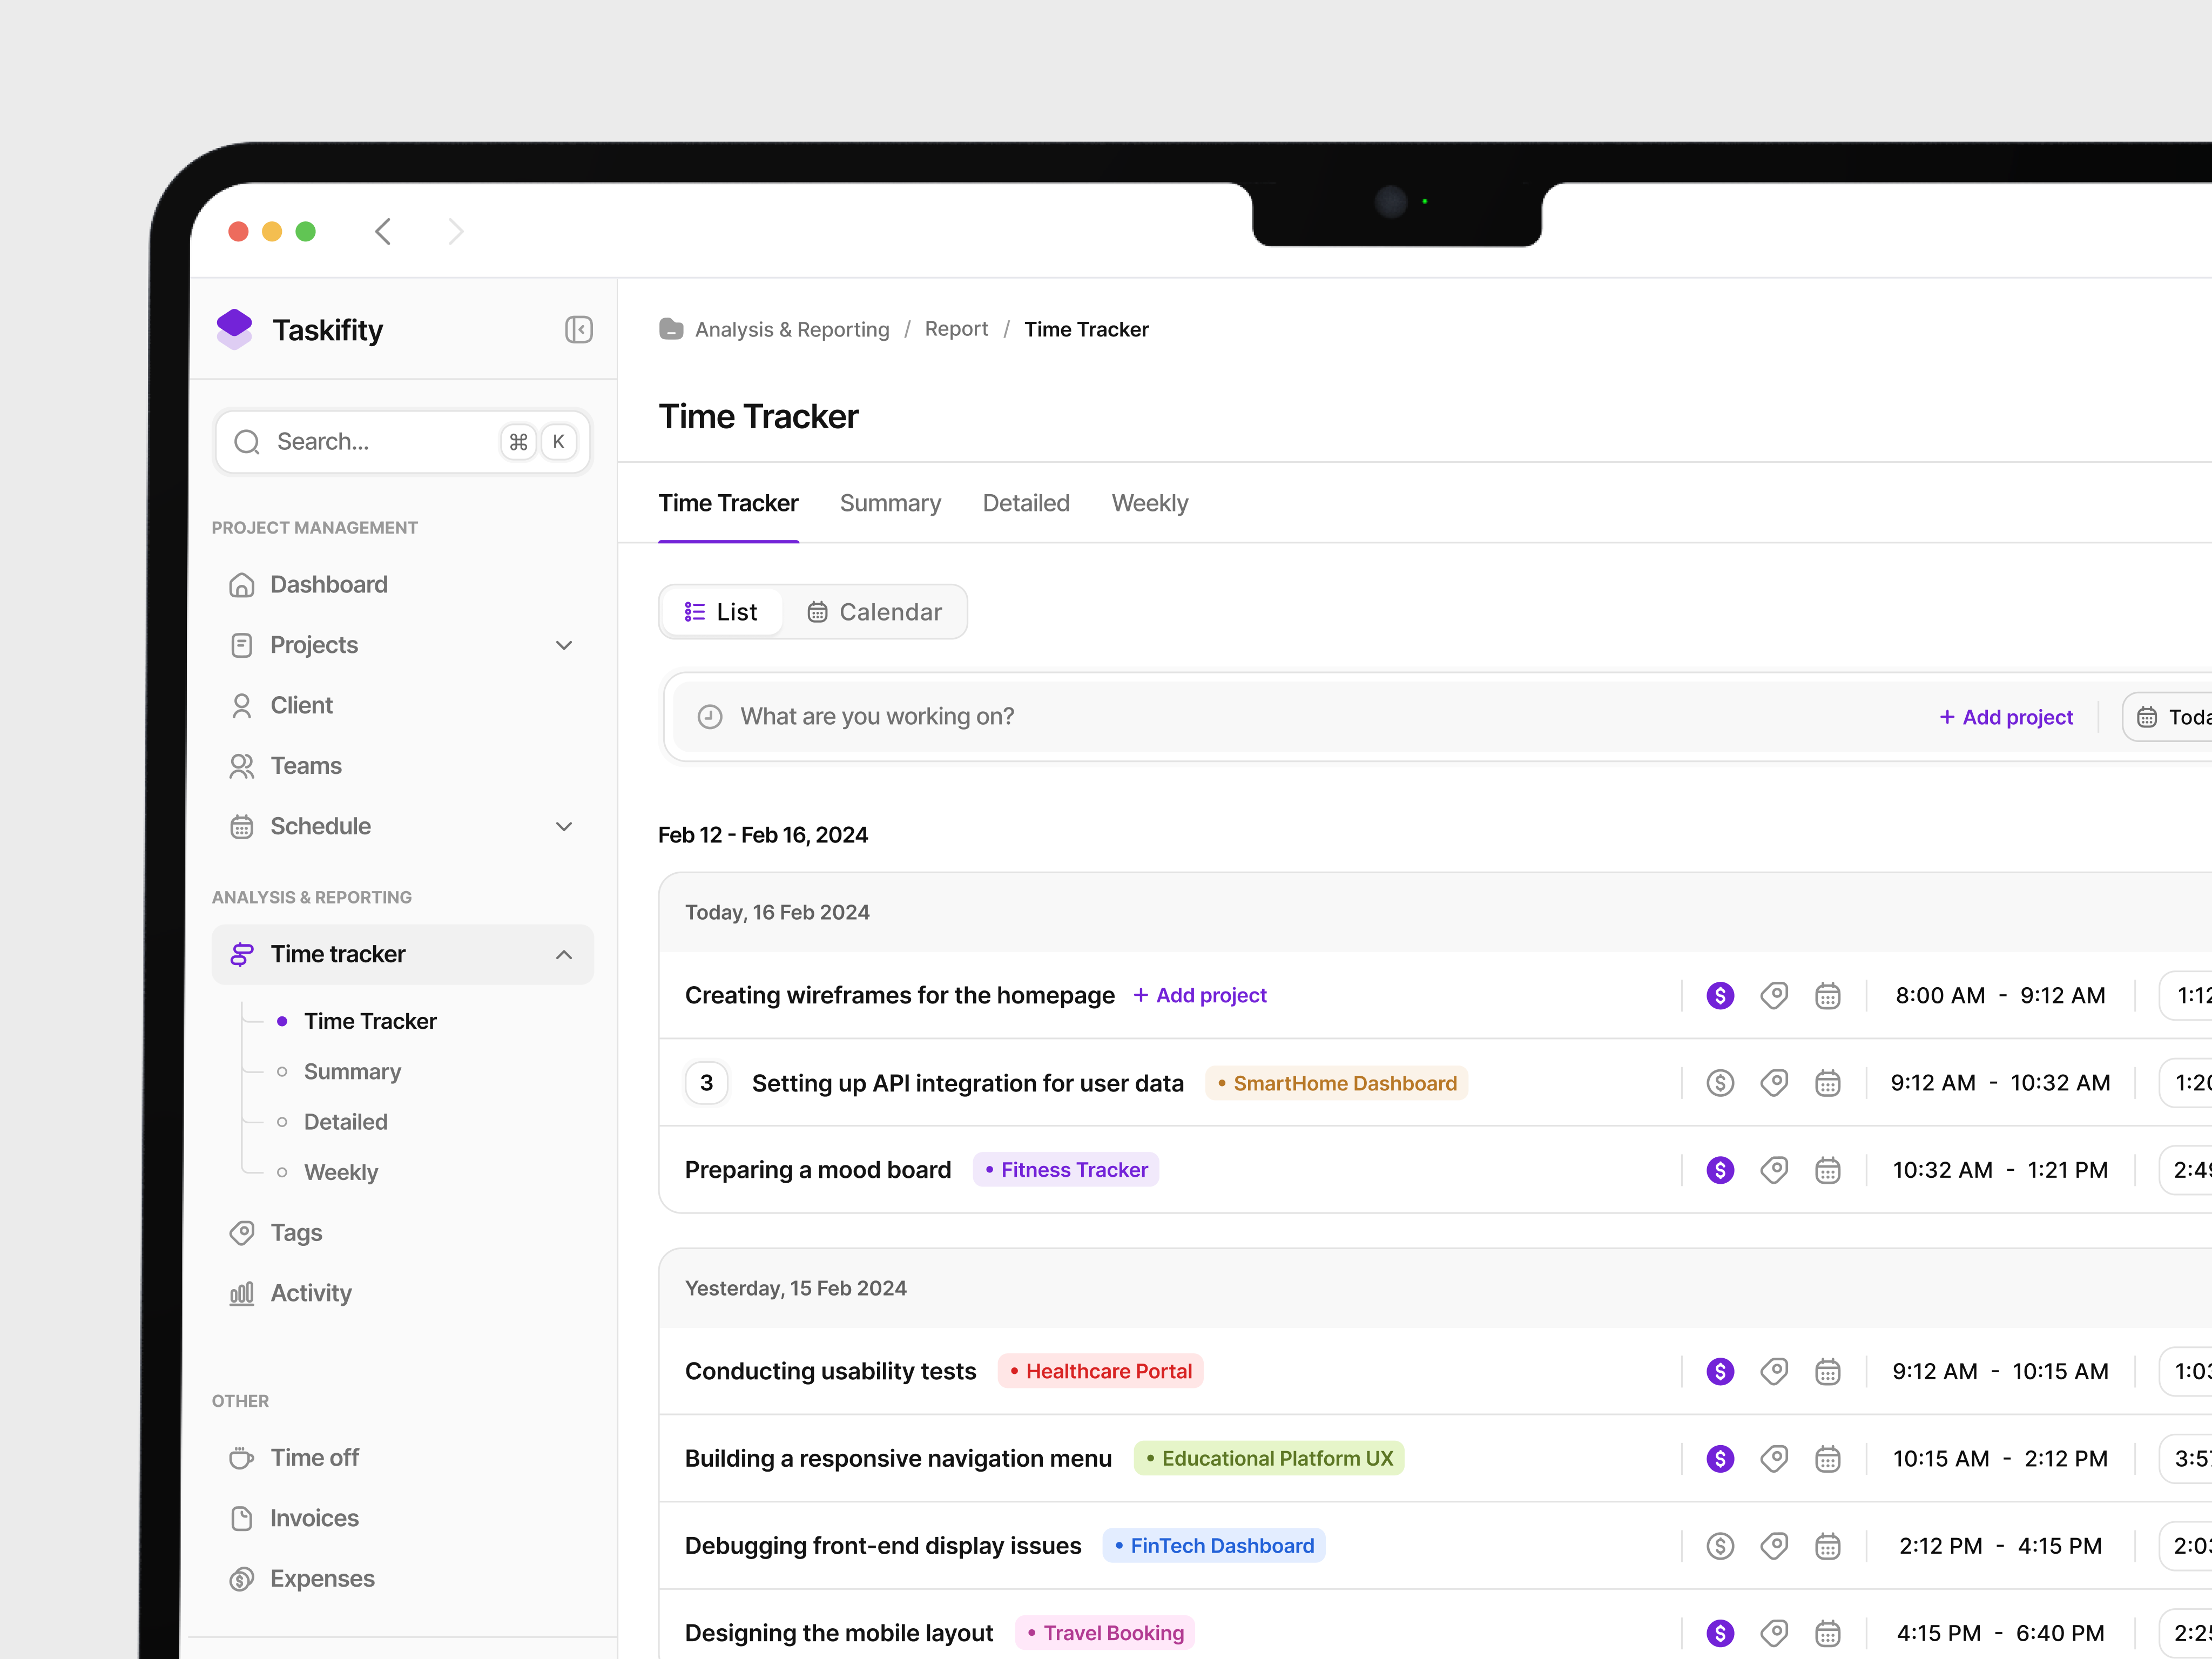Open calendar icon for Conducting usability tests row
This screenshot has height=1659, width=2212.
1828,1371
